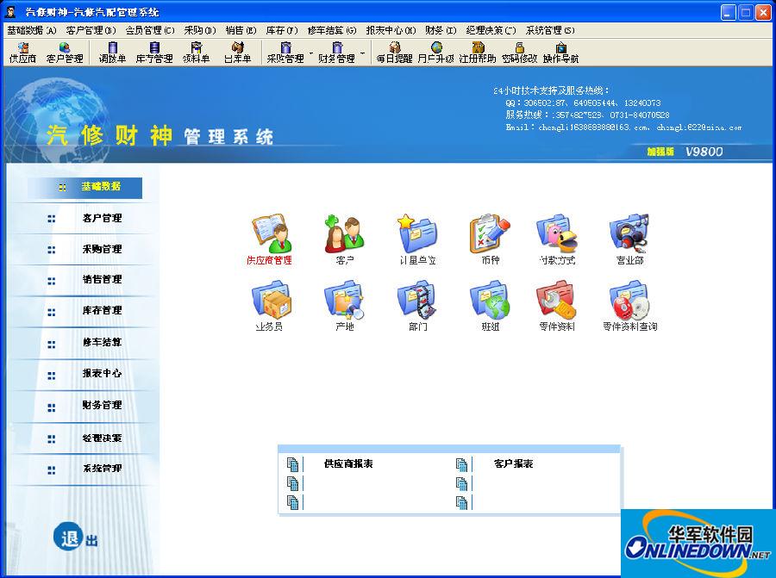
Task: Open the 操作导航 toolbar icon
Action: point(560,53)
